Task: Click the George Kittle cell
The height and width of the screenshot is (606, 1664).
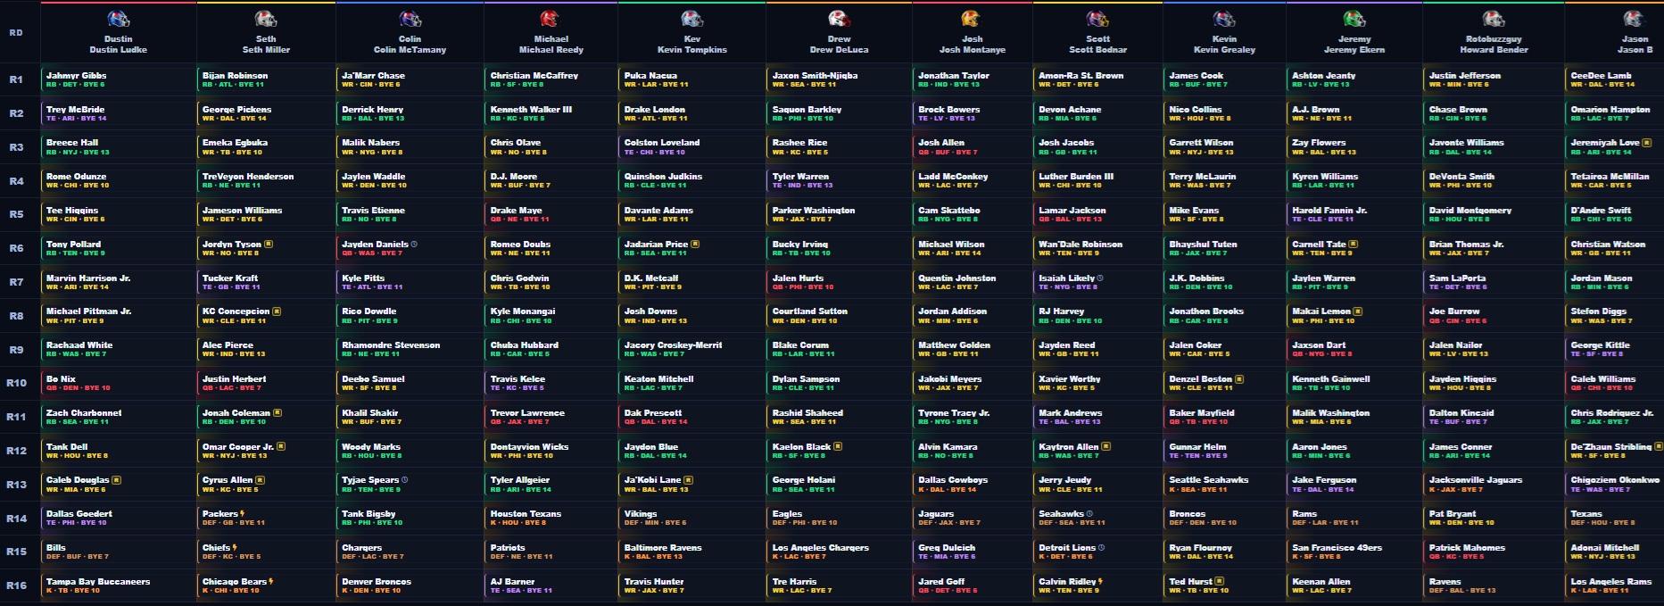Action: [x=1615, y=350]
